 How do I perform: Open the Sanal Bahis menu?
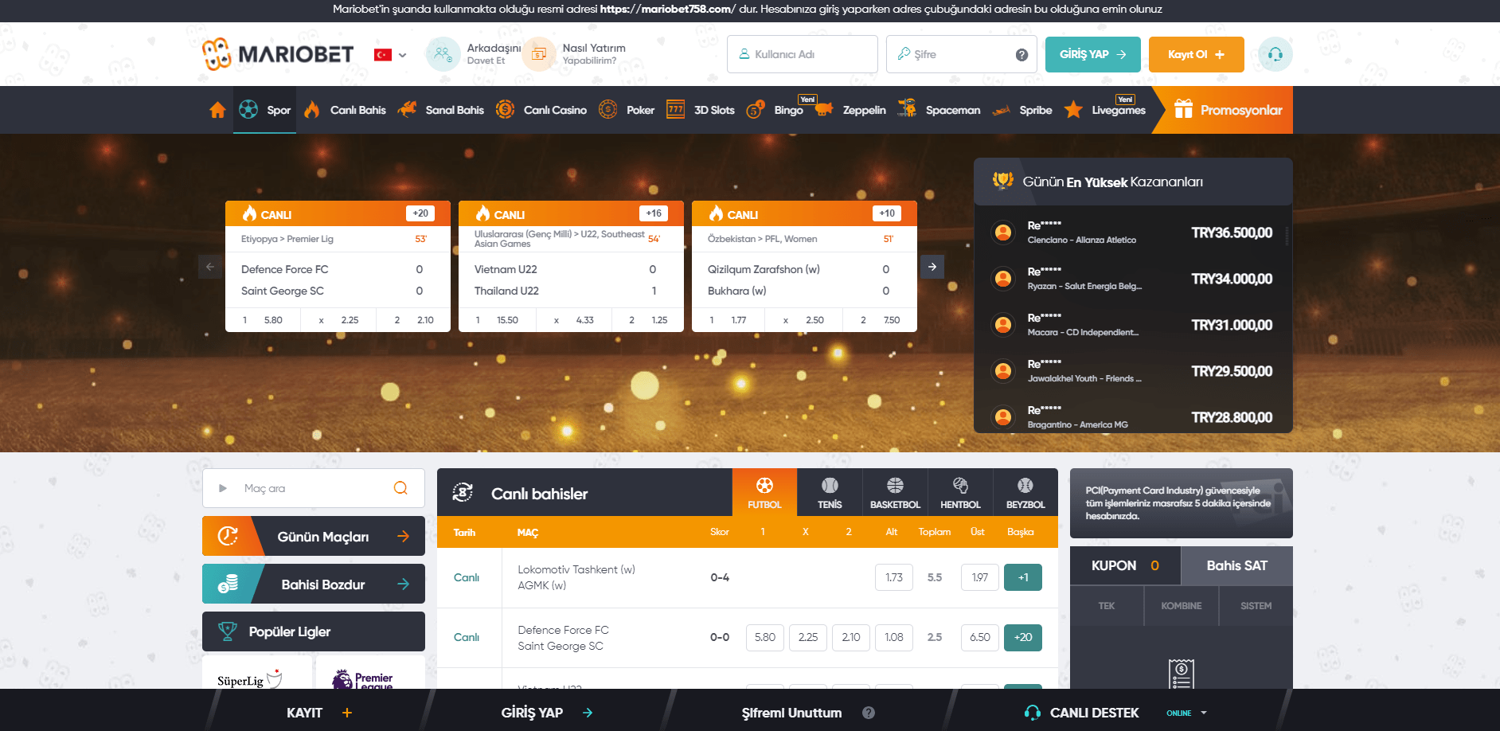click(x=440, y=110)
